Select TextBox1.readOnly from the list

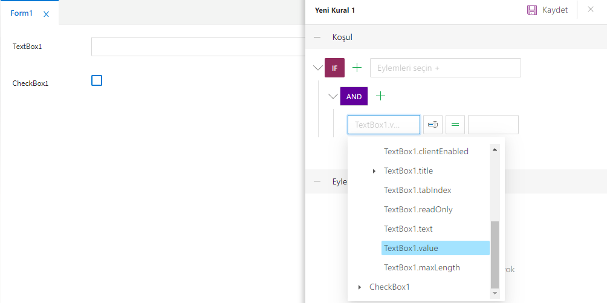(x=418, y=209)
